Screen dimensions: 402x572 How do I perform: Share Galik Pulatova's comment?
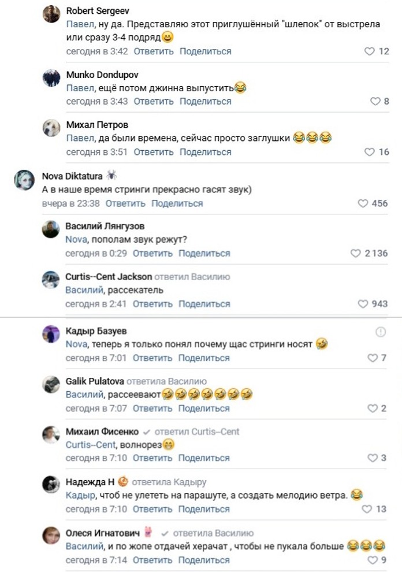(x=204, y=408)
